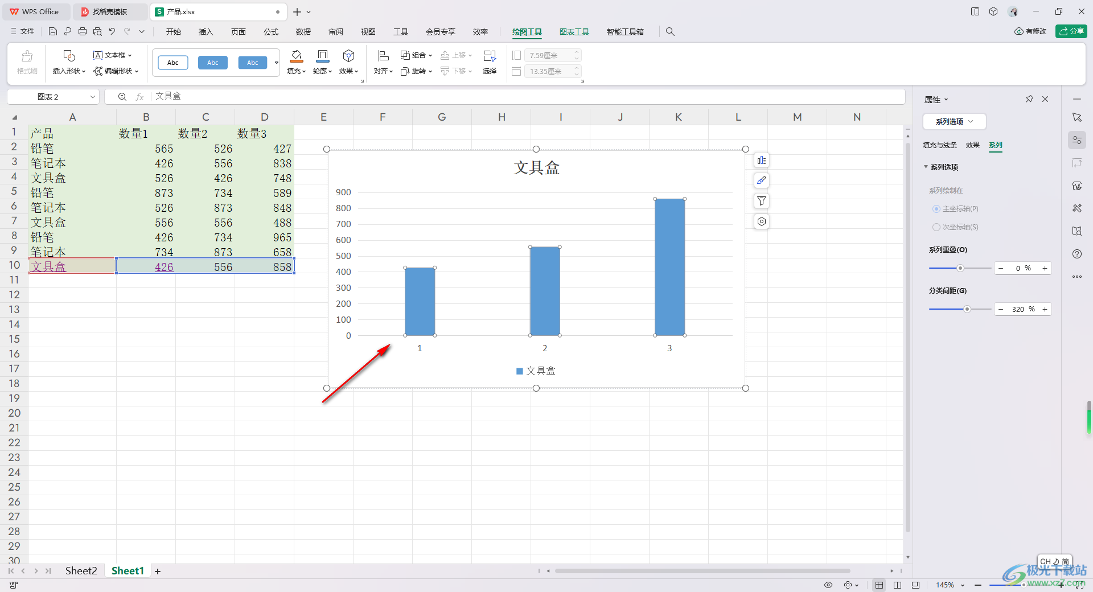
Task: Open the Rotate dropdown
Action: 417,71
